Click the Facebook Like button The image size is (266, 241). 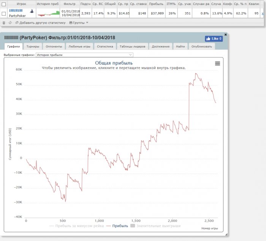pos(214,38)
